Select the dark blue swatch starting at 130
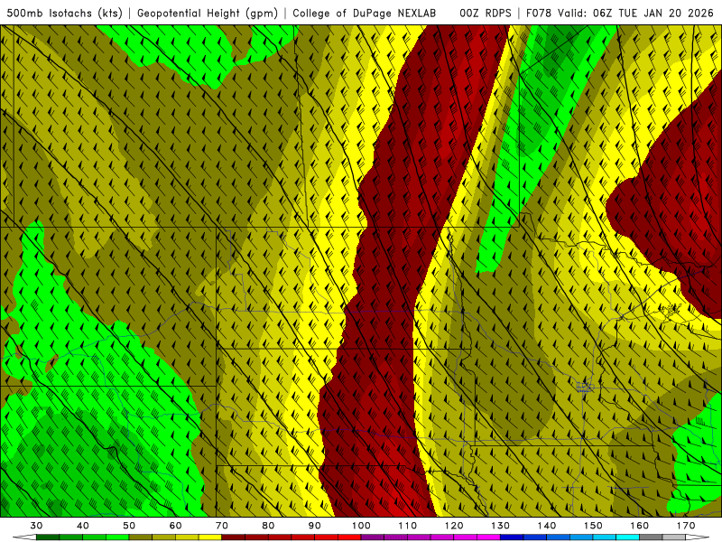722x542 pixels. [512, 537]
